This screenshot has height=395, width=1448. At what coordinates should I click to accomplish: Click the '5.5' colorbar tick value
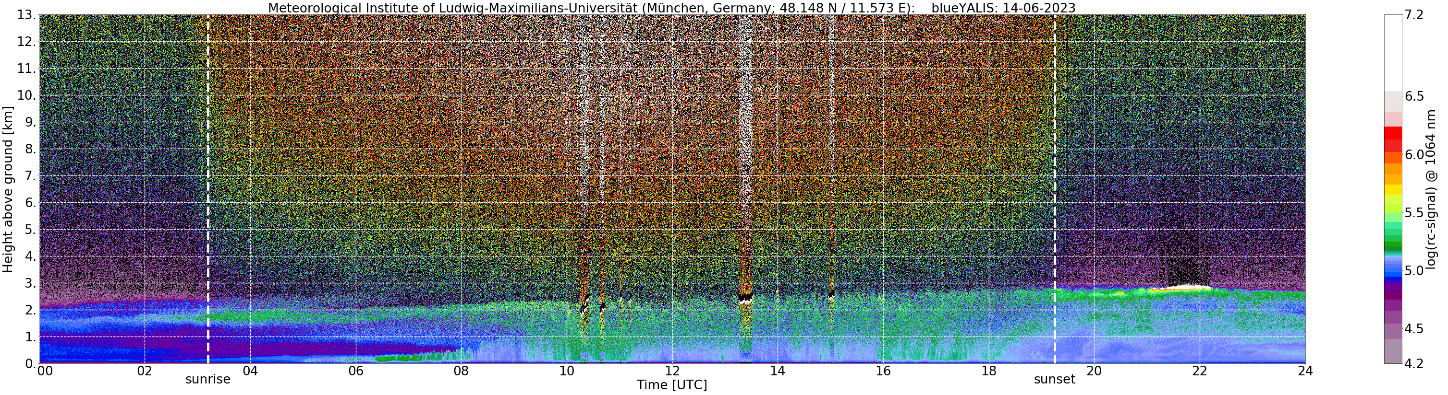[1414, 213]
